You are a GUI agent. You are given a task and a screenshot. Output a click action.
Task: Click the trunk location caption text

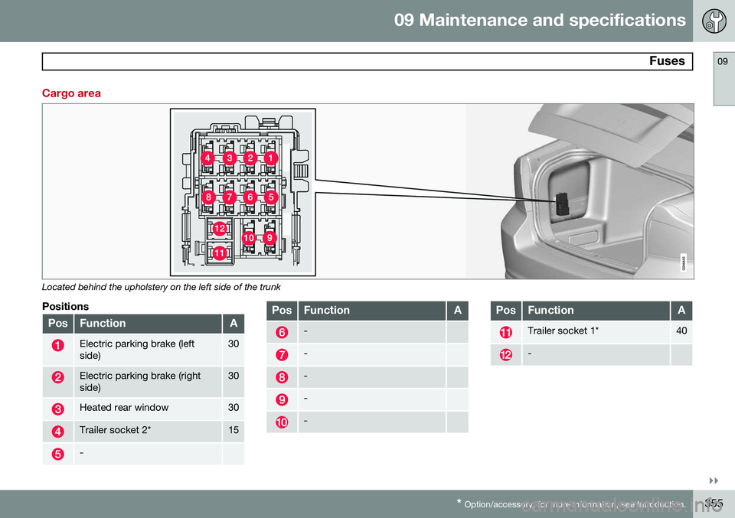[162, 287]
